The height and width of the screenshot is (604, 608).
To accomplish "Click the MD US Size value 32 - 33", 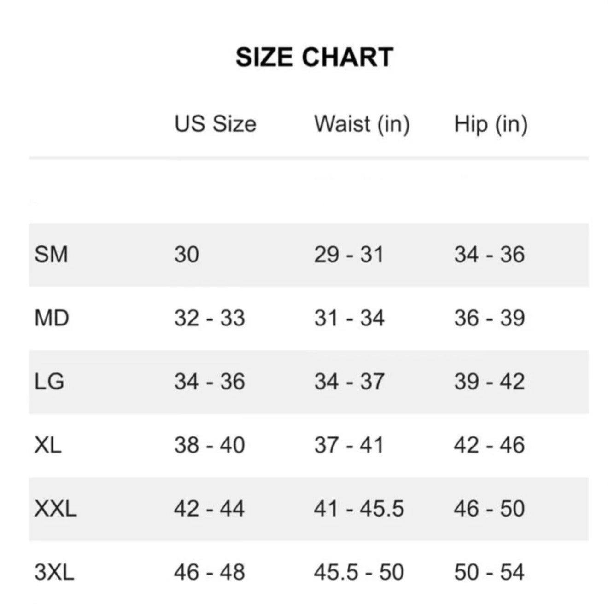I will (x=209, y=318).
